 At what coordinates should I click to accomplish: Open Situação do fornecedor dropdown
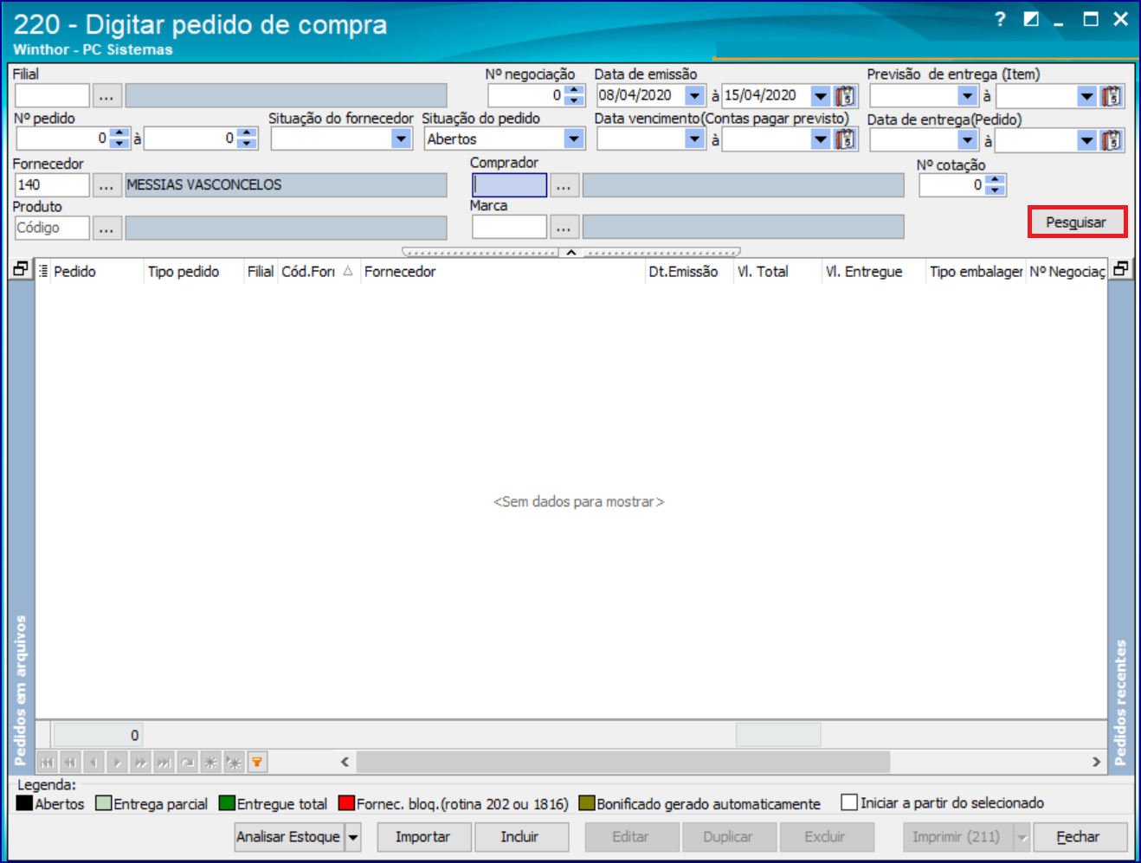pyautogui.click(x=400, y=139)
